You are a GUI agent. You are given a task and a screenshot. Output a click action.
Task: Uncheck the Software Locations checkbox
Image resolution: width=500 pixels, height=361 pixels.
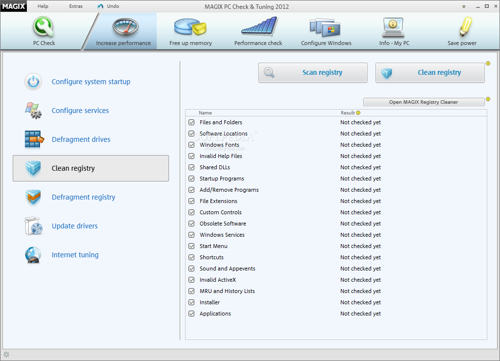coord(191,134)
